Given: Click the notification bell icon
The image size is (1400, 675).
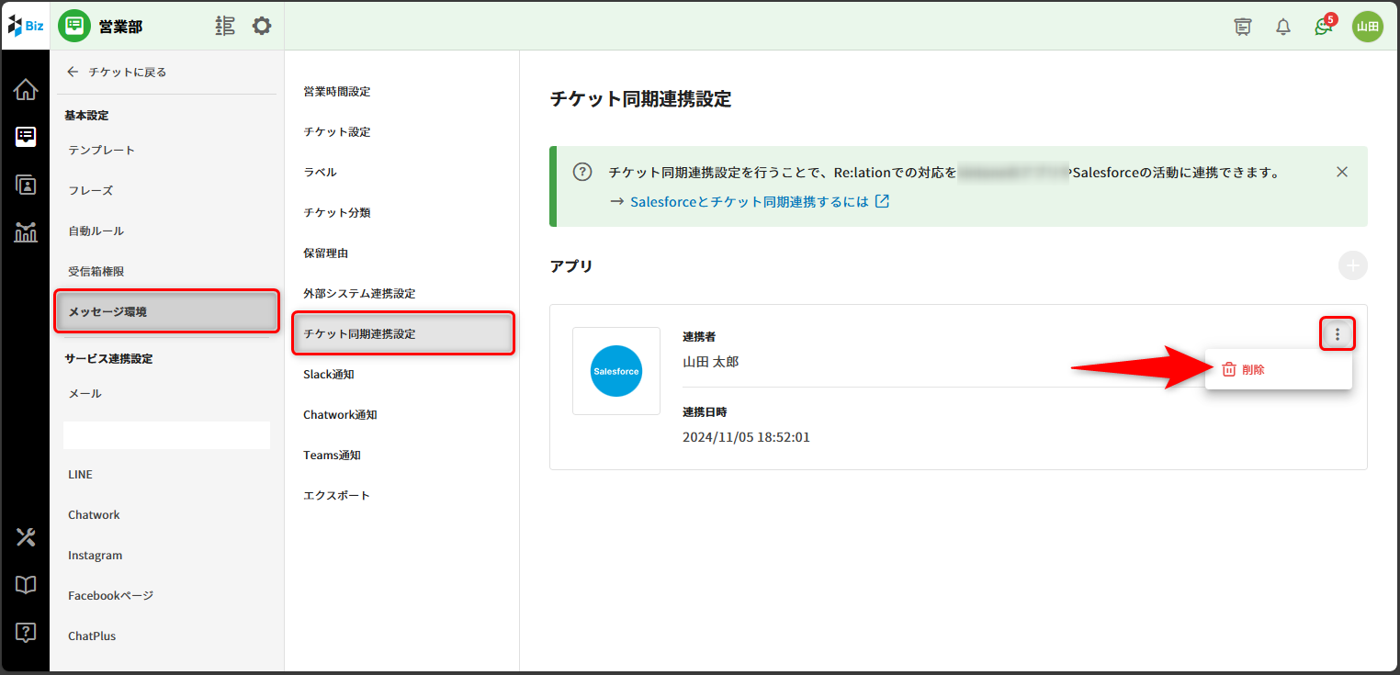Looking at the screenshot, I should (x=1283, y=27).
